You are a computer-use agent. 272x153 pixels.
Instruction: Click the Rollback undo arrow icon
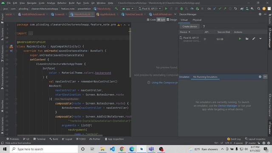235,8
